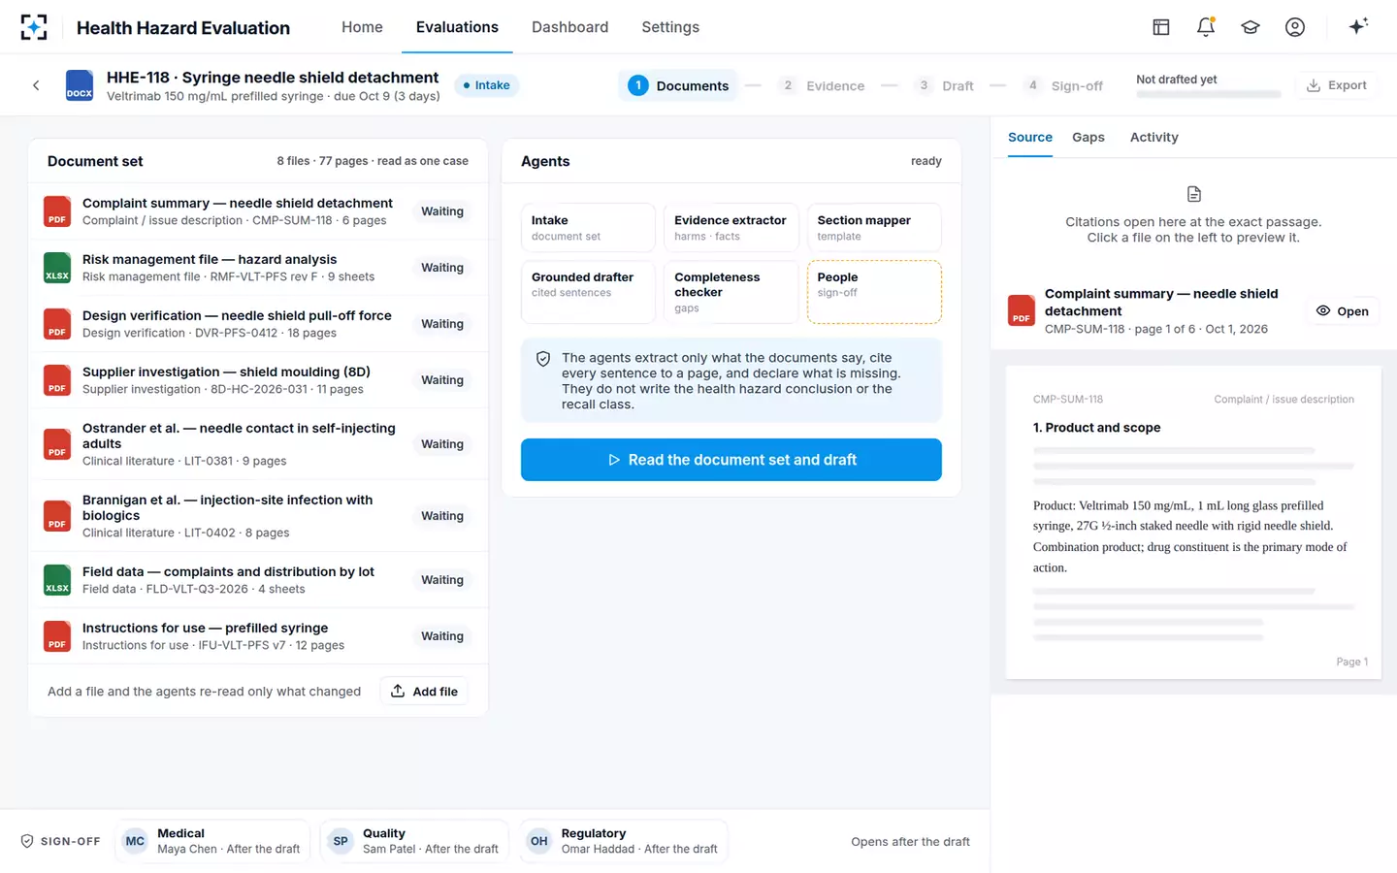Screen dimensions: 1397x873
Task: Open the layout panel icon in header
Action: pyautogui.click(x=1161, y=27)
